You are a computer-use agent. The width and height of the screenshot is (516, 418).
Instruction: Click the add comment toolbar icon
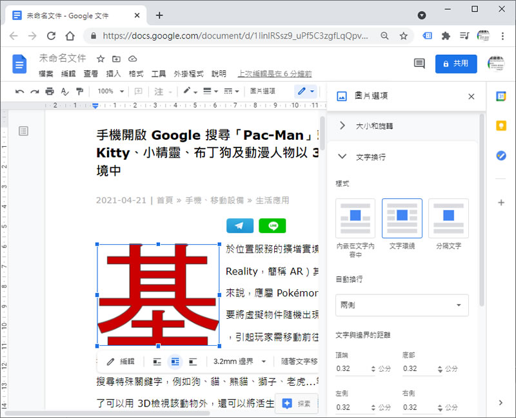point(139,91)
